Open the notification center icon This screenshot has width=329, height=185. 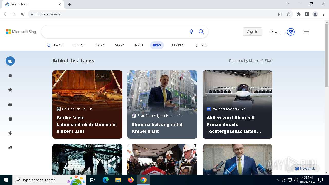[321, 180]
